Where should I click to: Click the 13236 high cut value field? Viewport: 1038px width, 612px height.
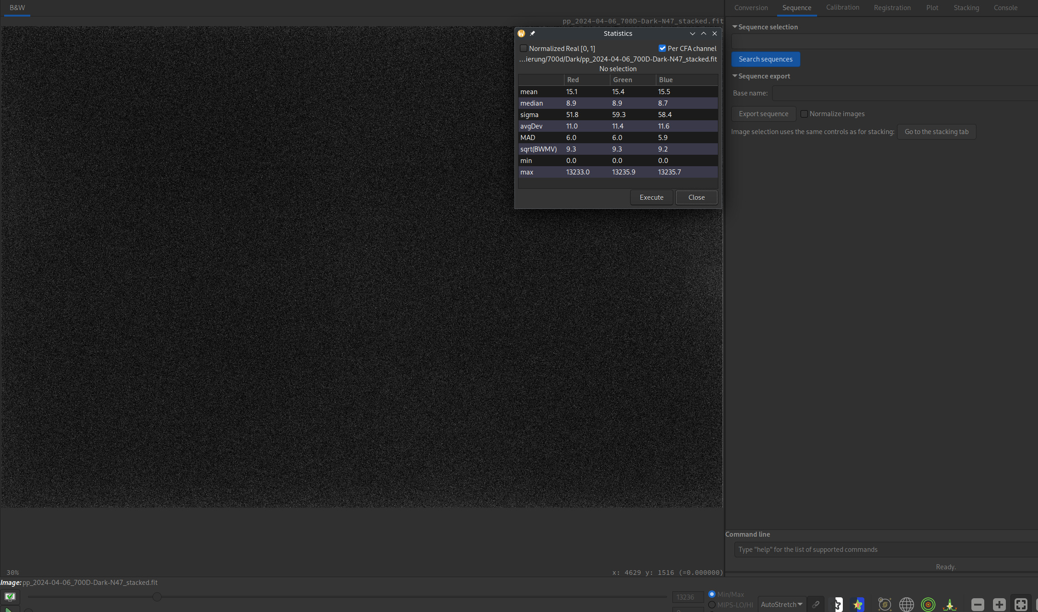pyautogui.click(x=688, y=597)
